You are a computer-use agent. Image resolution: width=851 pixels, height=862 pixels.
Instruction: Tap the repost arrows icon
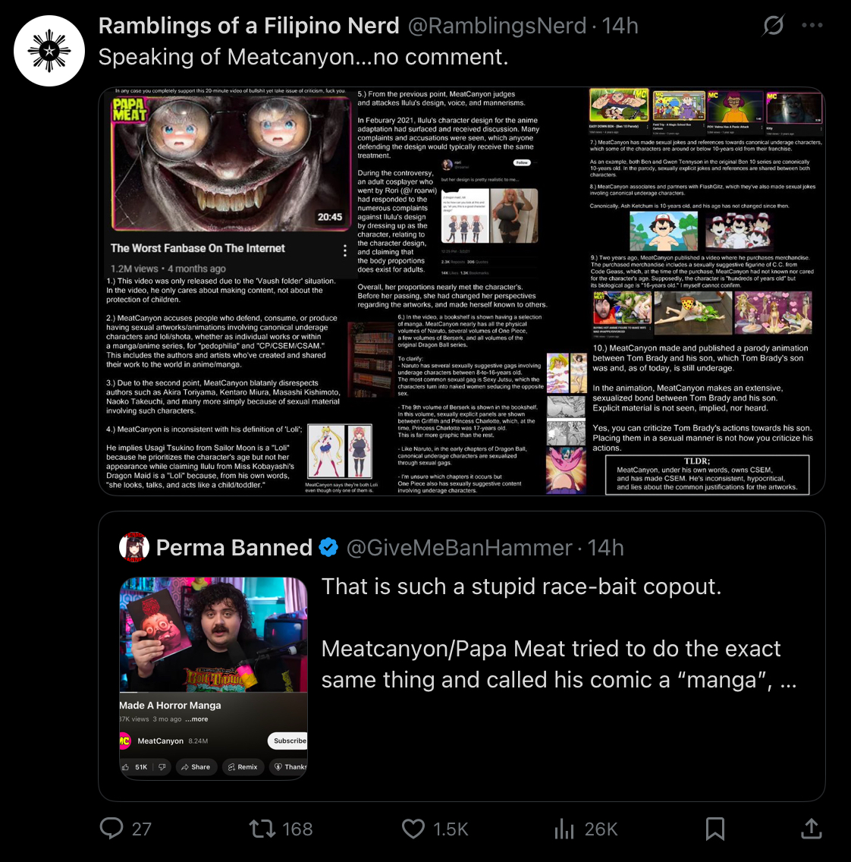click(x=262, y=828)
